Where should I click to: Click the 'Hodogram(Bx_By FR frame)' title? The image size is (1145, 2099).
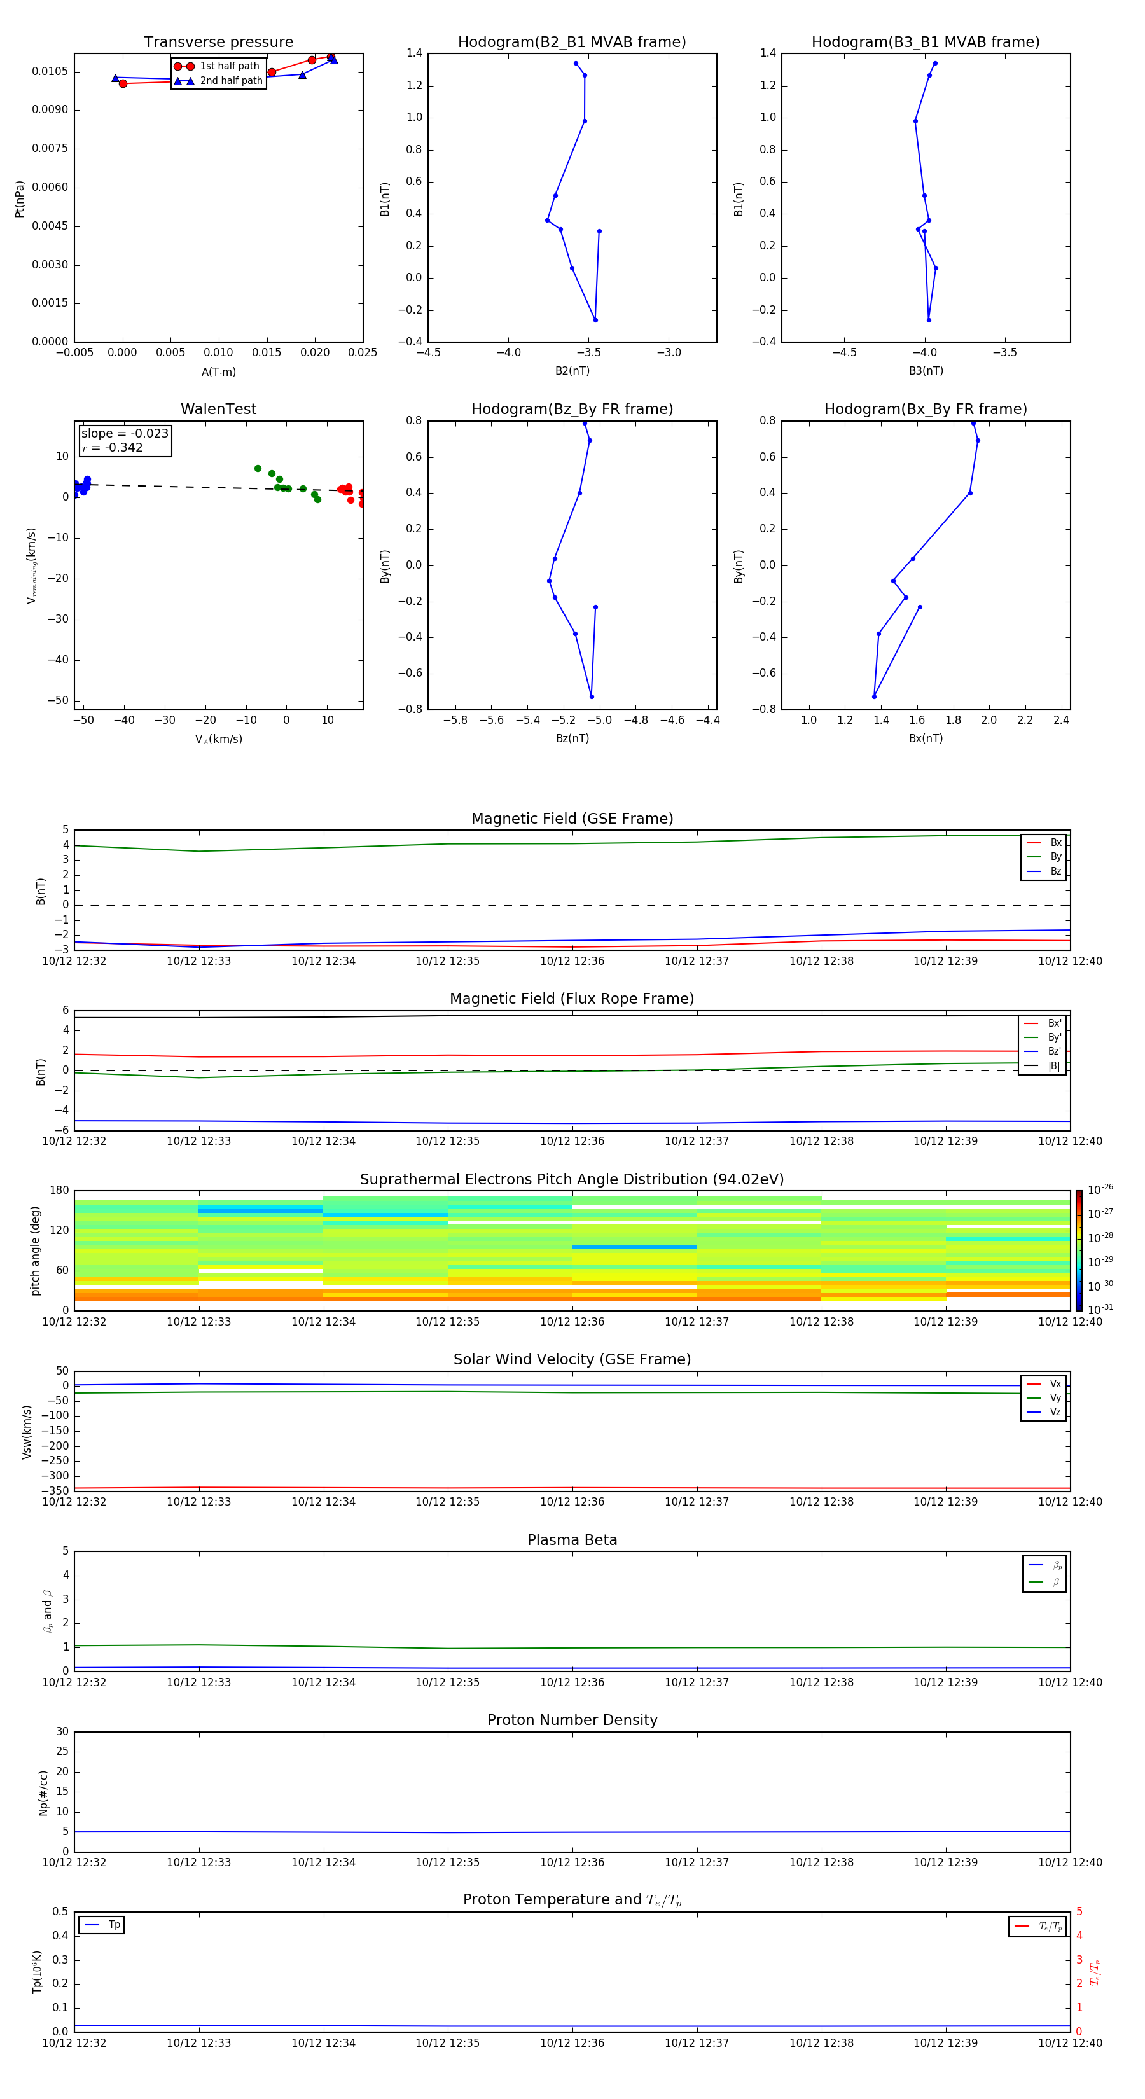click(926, 409)
